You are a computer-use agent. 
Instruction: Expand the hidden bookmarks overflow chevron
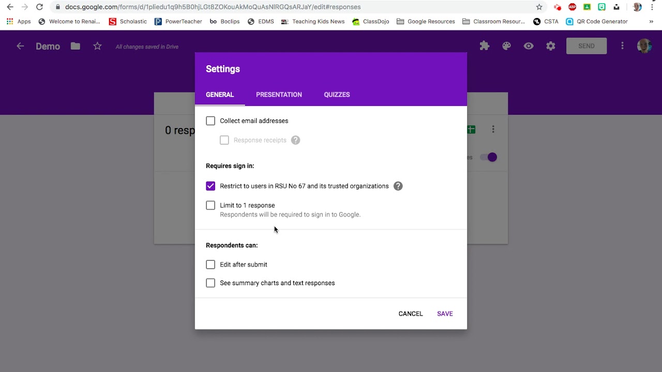click(651, 22)
